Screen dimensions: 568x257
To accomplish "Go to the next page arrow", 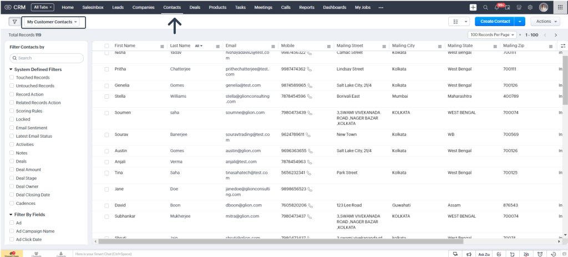I will pyautogui.click(x=556, y=35).
